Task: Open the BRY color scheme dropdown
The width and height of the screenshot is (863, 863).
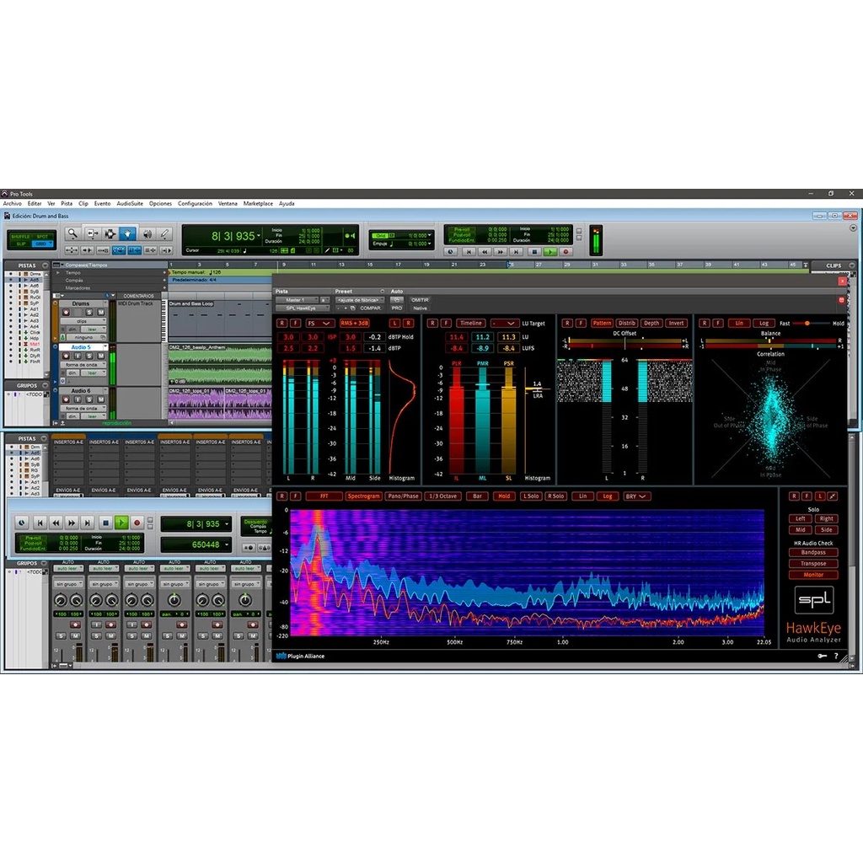Action: tap(635, 496)
